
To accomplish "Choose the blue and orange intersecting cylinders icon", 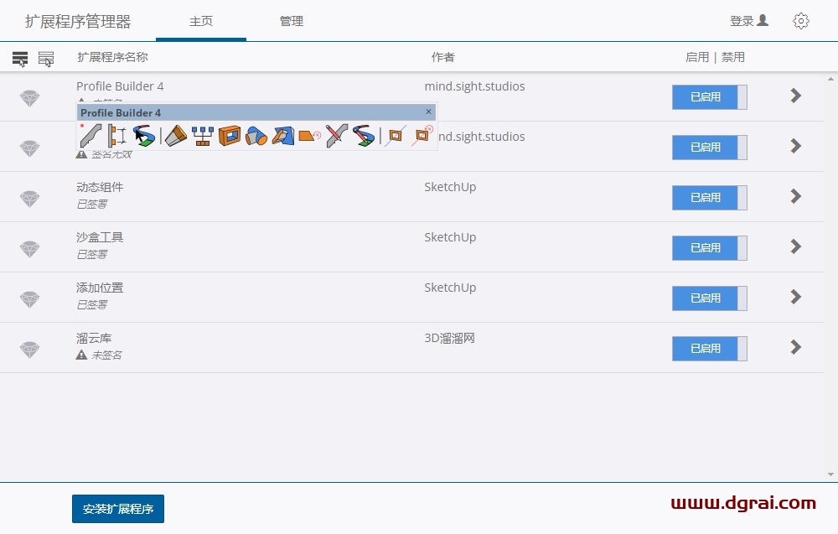I will (256, 136).
